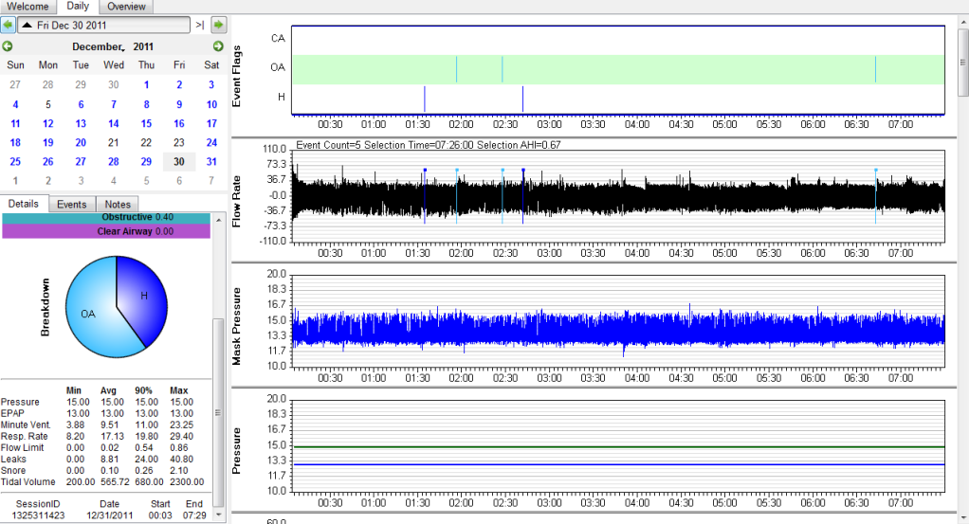969x524 pixels.
Task: Show next month in calendar
Action: [218, 46]
